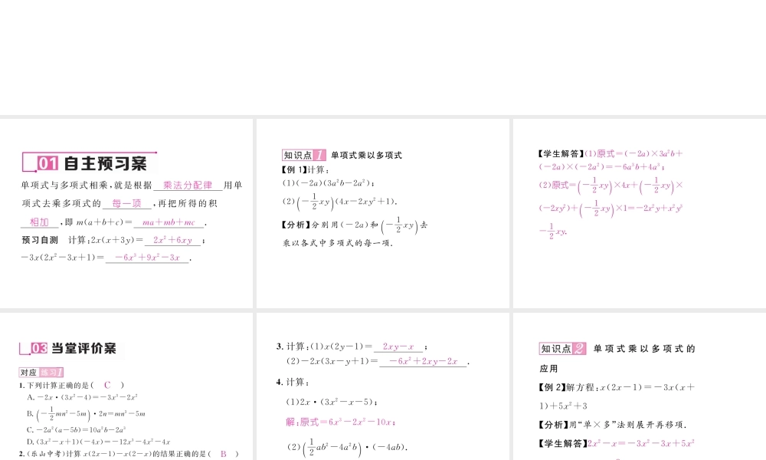Click the answer 每一项
This screenshot has width=766, height=460.
(x=126, y=203)
